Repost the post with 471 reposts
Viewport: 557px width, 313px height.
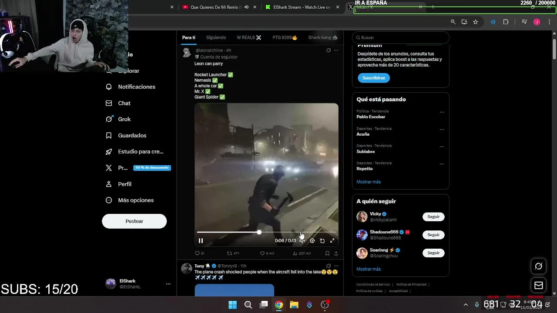[x=233, y=253]
